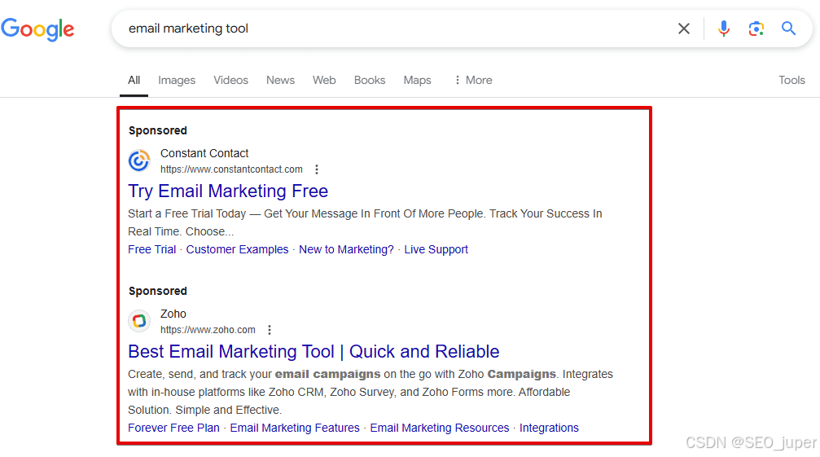Open Google Lens image search
The height and width of the screenshot is (457, 820).
(x=756, y=29)
